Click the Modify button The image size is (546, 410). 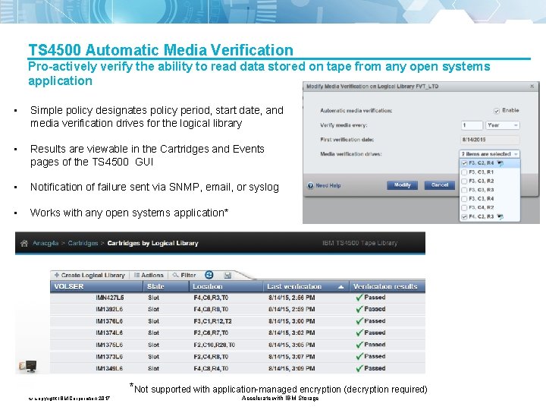pyautogui.click(x=402, y=185)
